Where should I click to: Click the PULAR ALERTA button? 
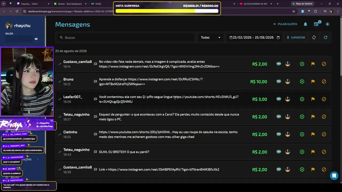(285, 24)
